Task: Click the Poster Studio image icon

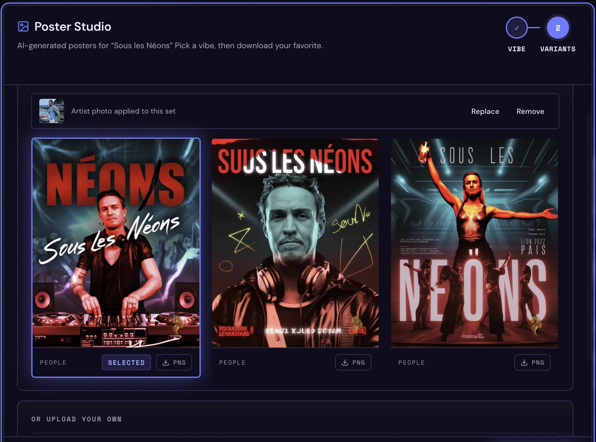Action: tap(23, 27)
